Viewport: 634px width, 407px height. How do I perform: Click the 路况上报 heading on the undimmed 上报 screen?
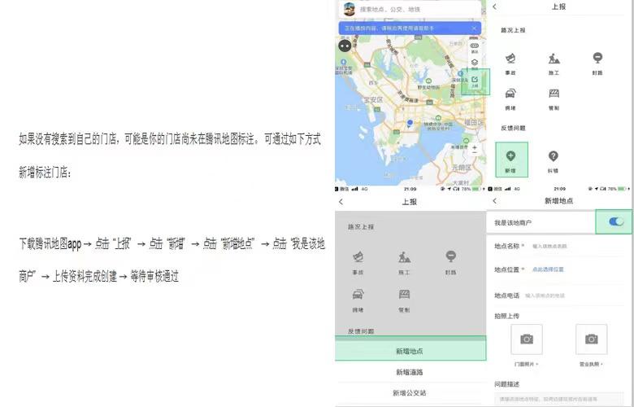[513, 30]
